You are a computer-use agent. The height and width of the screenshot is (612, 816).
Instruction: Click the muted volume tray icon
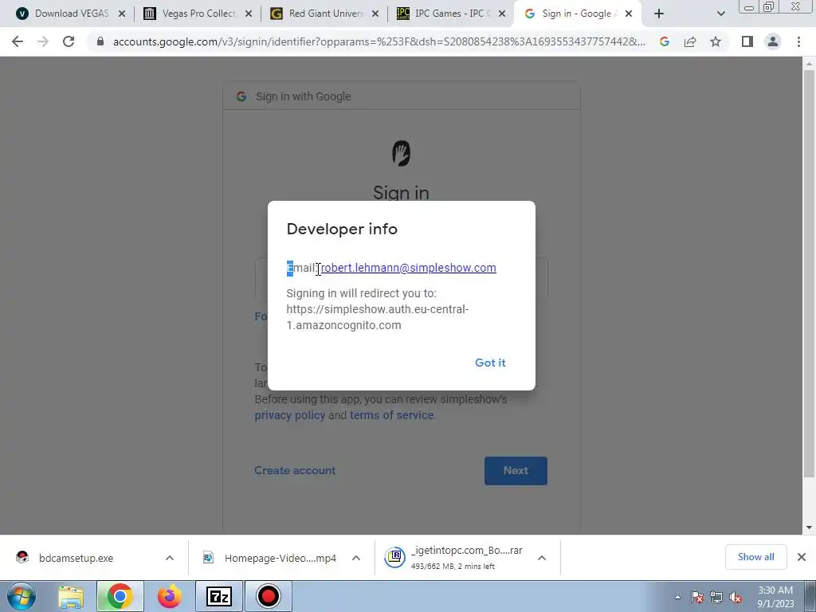tap(736, 598)
